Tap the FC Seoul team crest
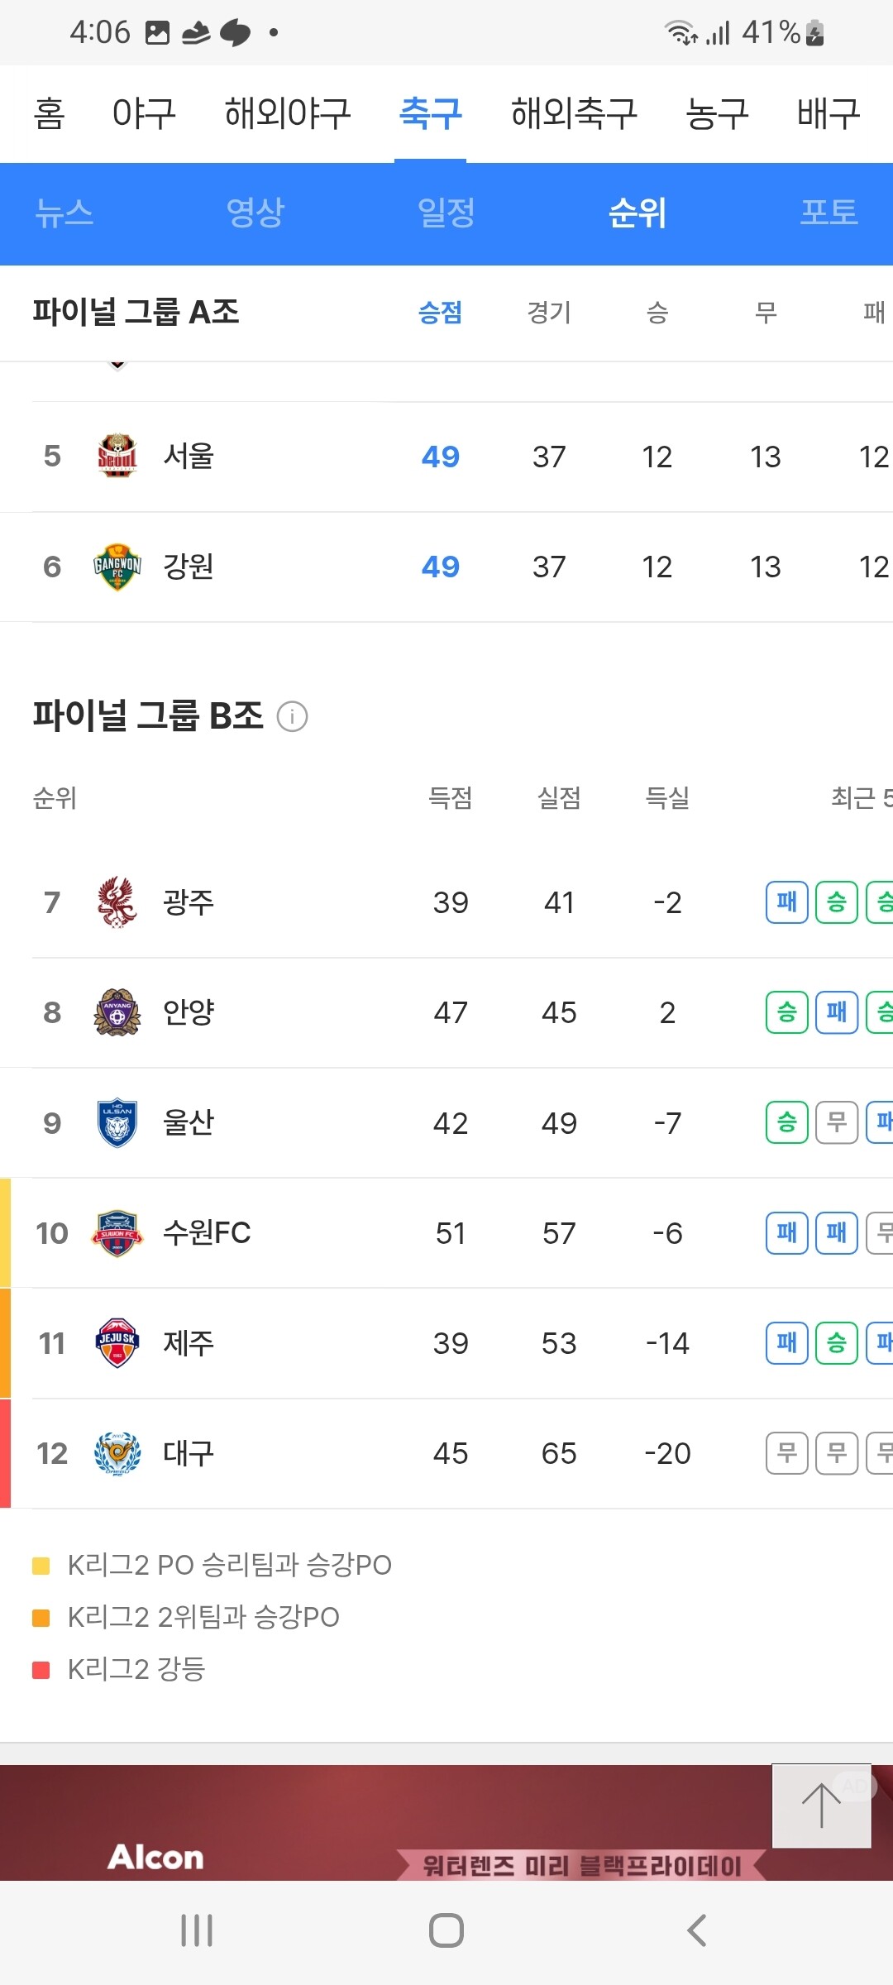Viewport: 893px width, 1985px height. (117, 456)
